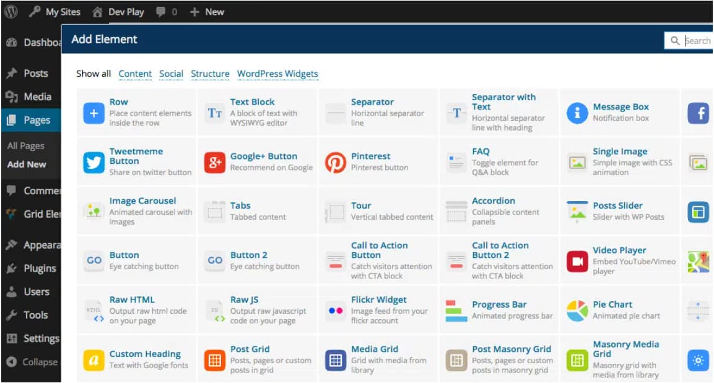This screenshot has height=383, width=714.
Task: Open My Sites in admin bar
Action: coord(54,12)
